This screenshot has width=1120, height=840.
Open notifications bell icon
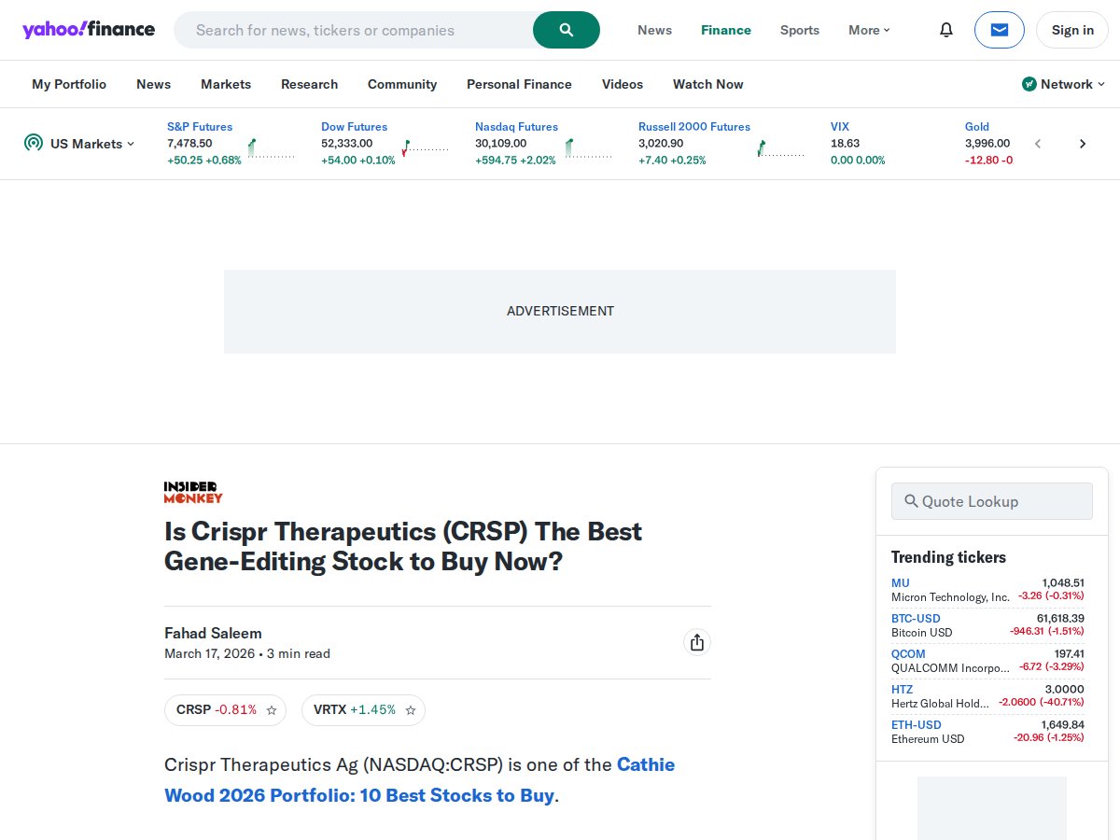point(946,30)
